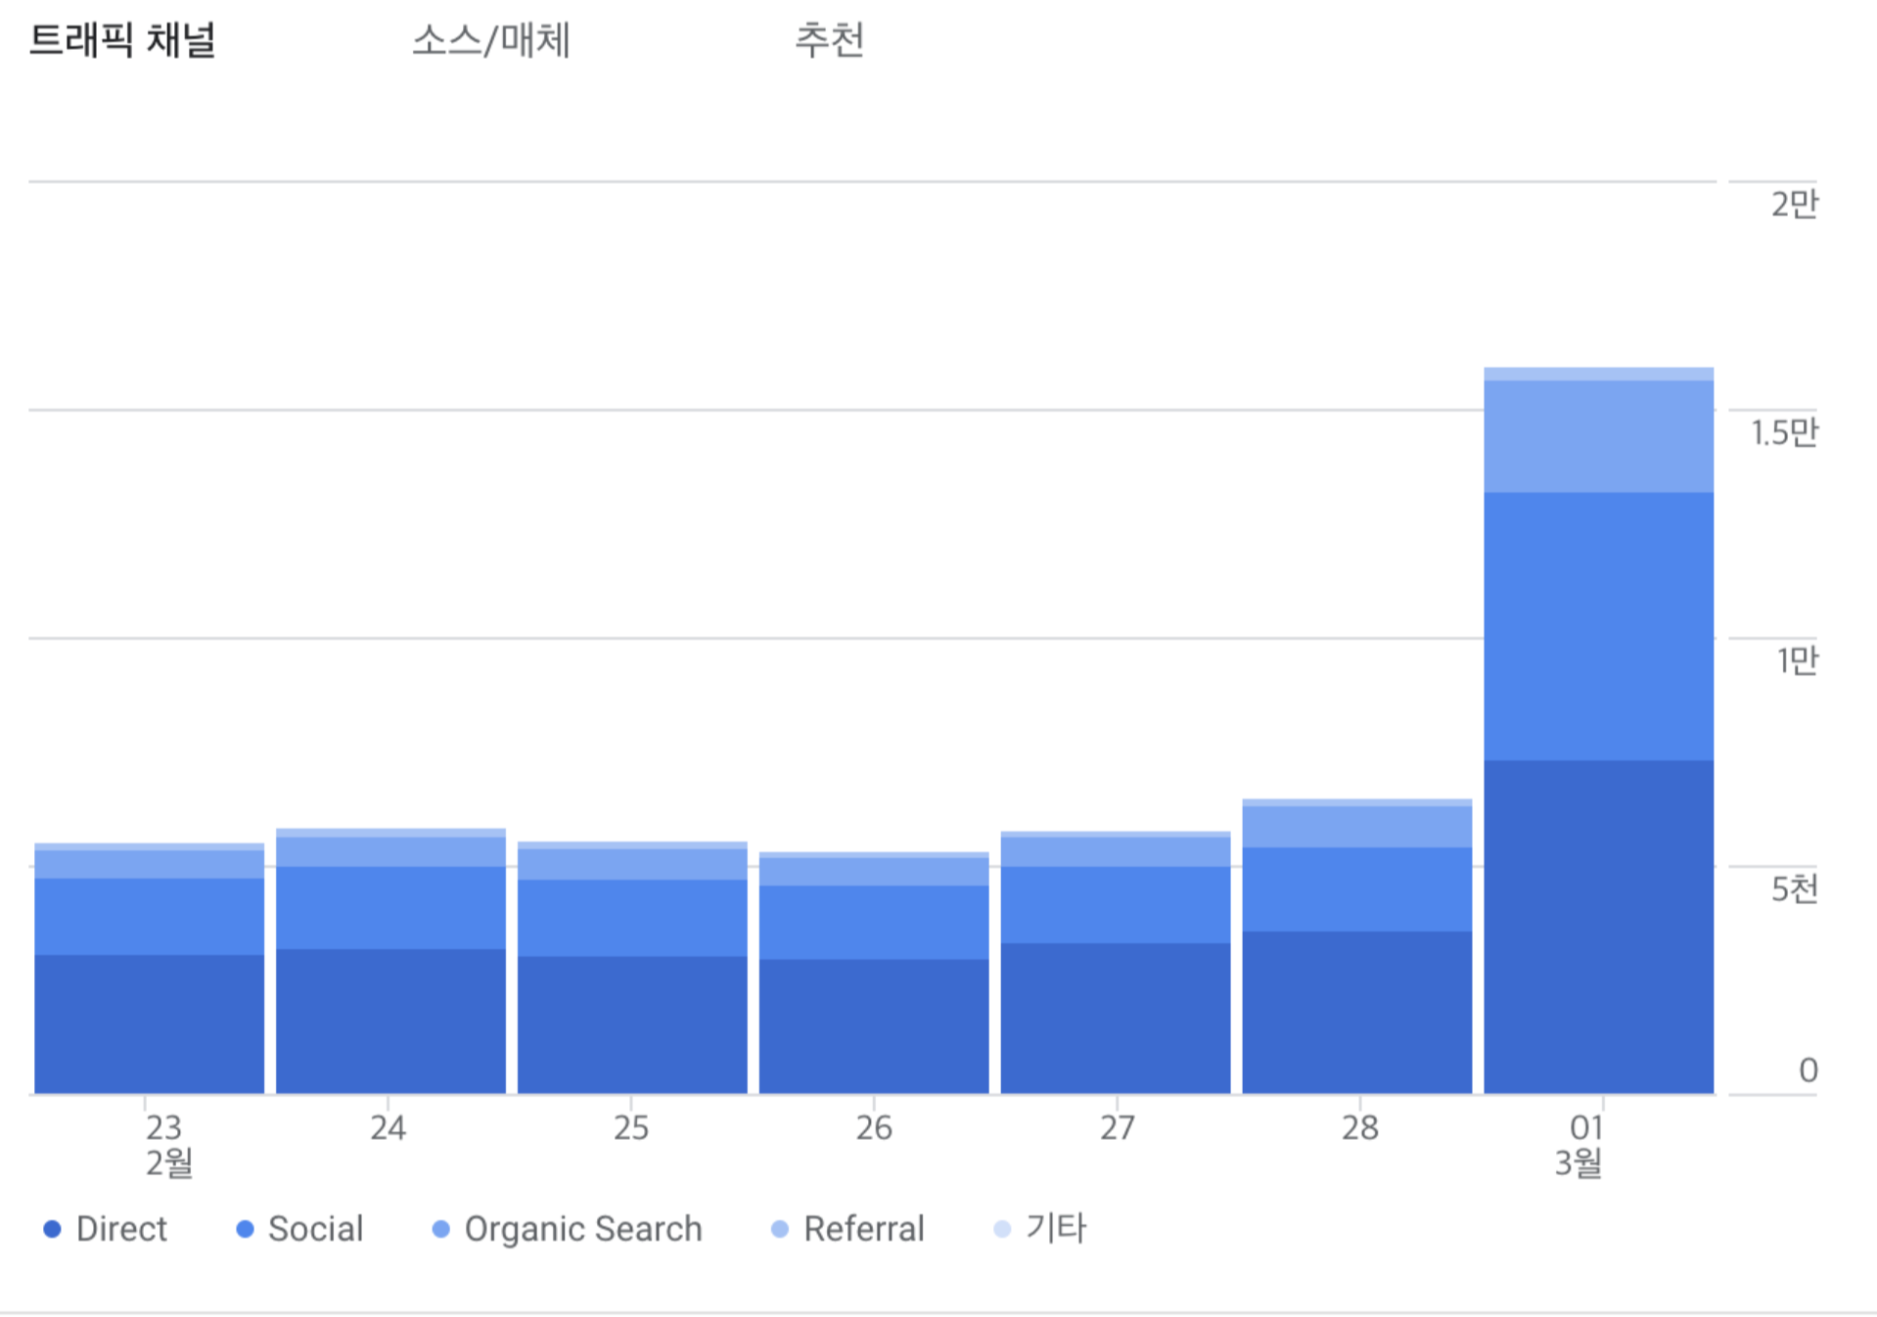Click the 2만 y-axis label
This screenshot has height=1317, width=1877.
[x=1794, y=204]
